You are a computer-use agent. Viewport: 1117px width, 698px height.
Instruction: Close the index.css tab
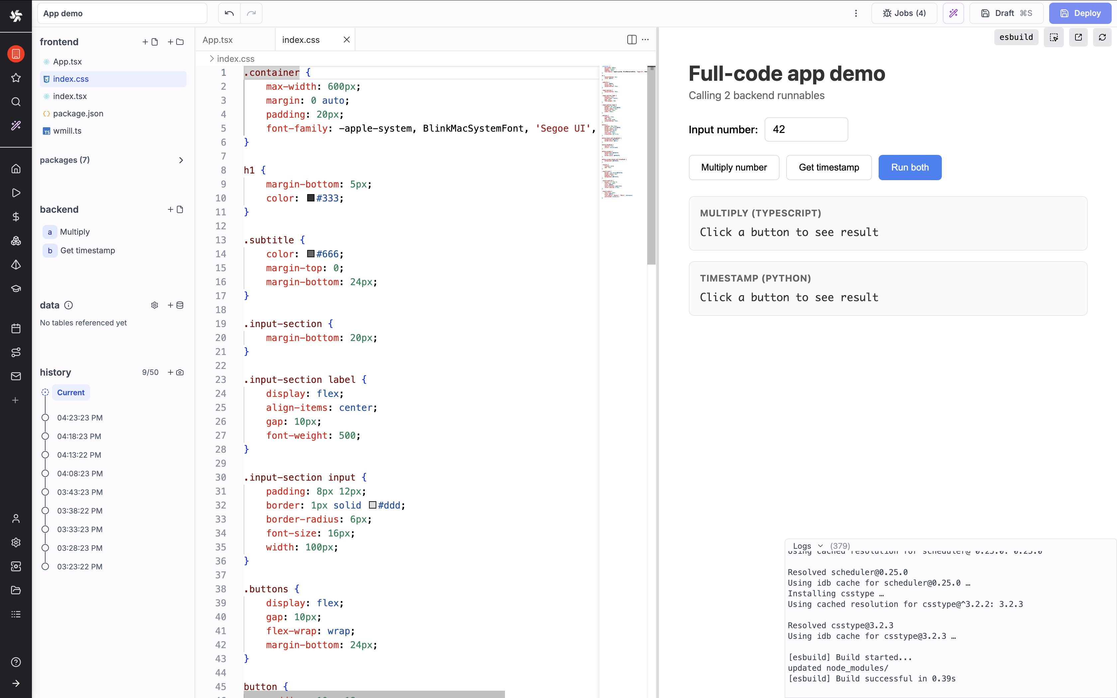(x=347, y=40)
